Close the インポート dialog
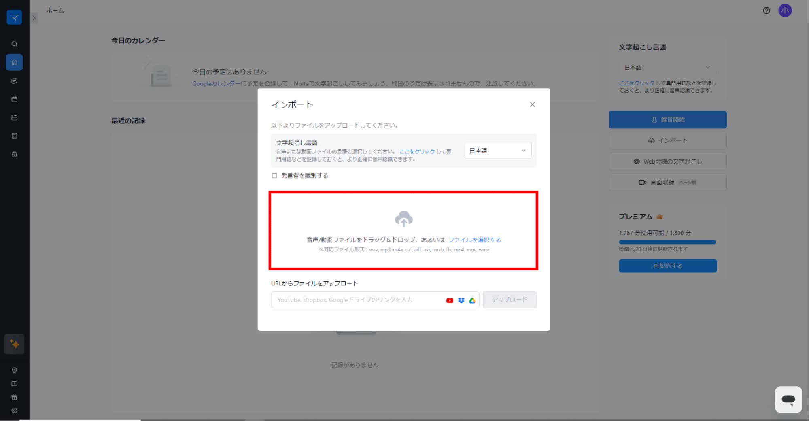The height and width of the screenshot is (421, 809). coord(532,104)
